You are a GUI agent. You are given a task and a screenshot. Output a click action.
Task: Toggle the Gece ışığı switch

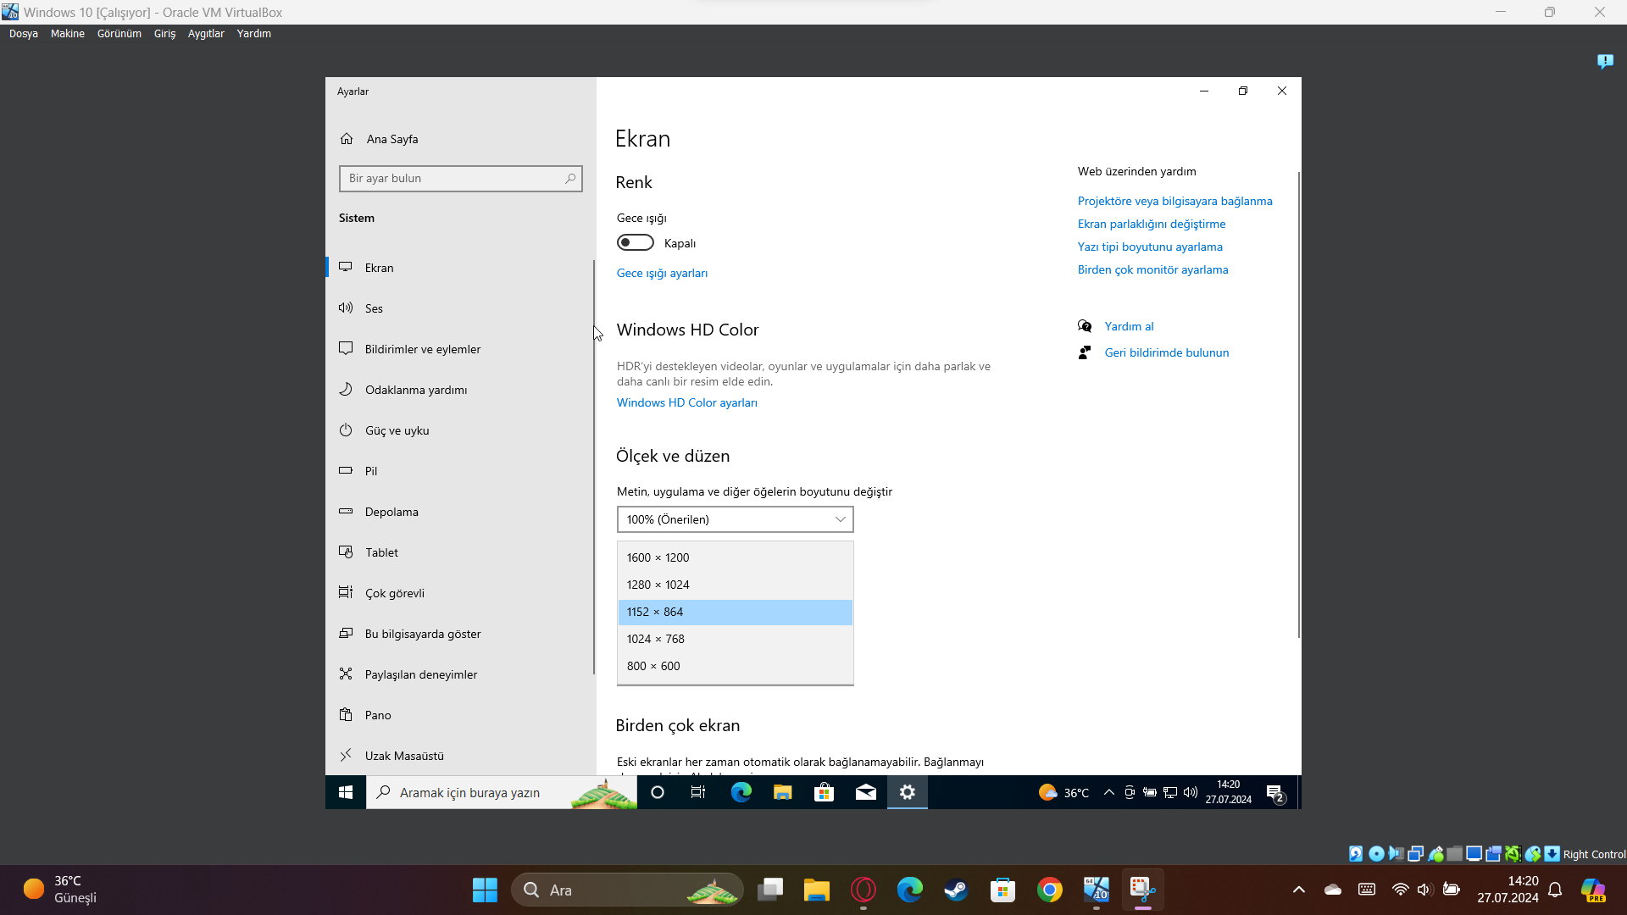coord(635,243)
